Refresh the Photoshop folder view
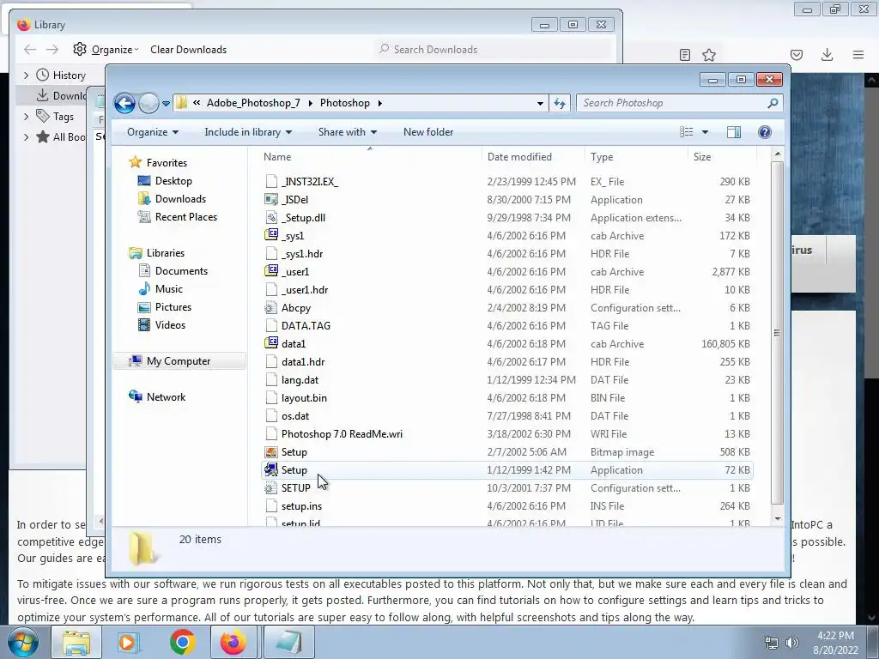879x659 pixels. [560, 103]
